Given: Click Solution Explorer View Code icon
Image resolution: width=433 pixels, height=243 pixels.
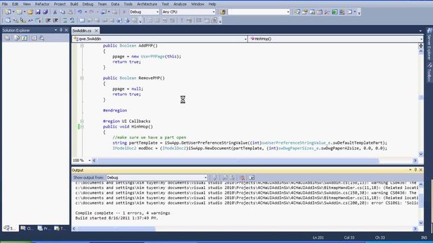Looking at the screenshot, I should click(34, 38).
